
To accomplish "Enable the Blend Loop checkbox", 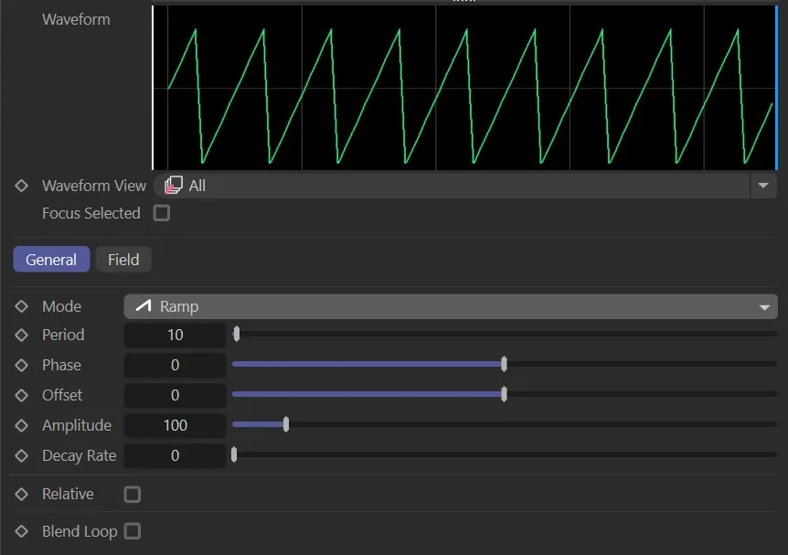I will click(x=132, y=531).
